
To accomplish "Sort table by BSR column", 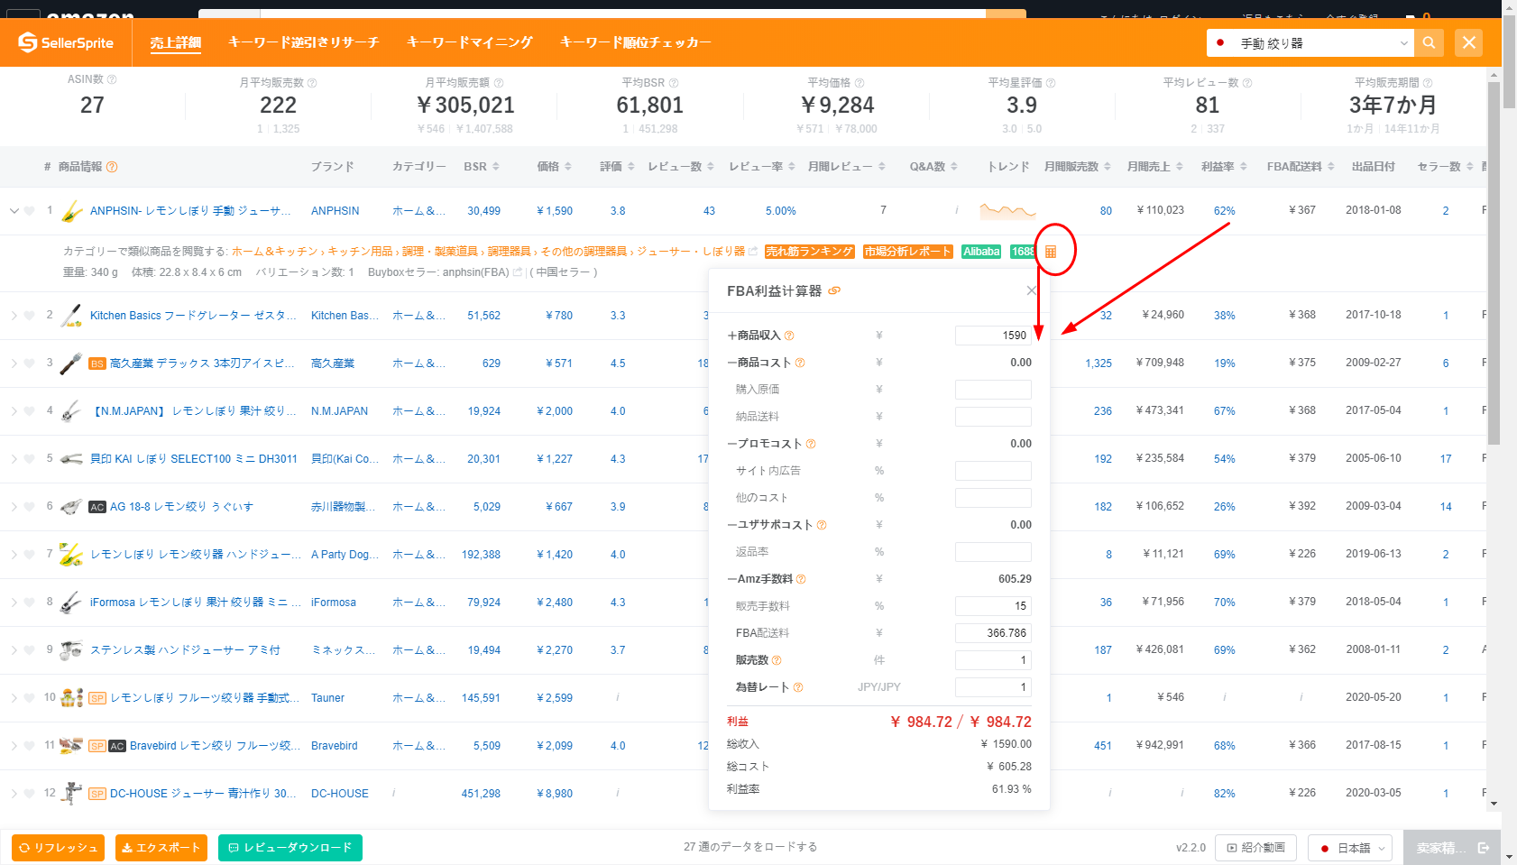I will tap(481, 167).
